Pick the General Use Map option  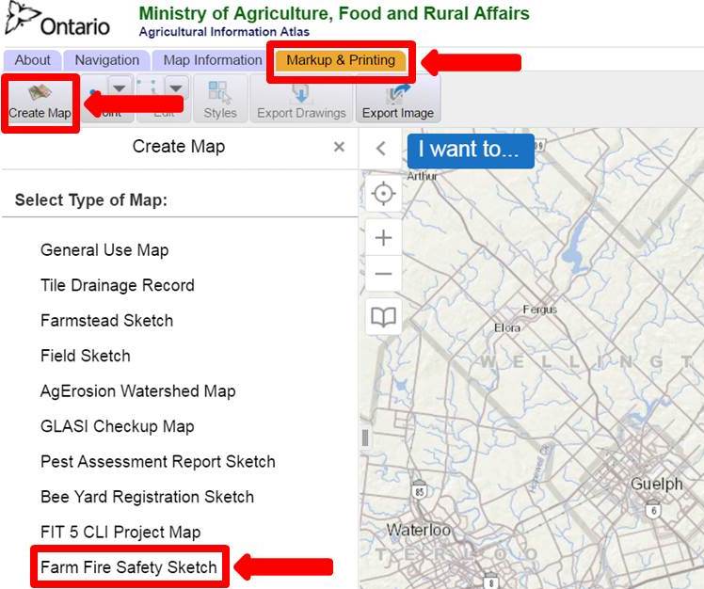point(104,250)
